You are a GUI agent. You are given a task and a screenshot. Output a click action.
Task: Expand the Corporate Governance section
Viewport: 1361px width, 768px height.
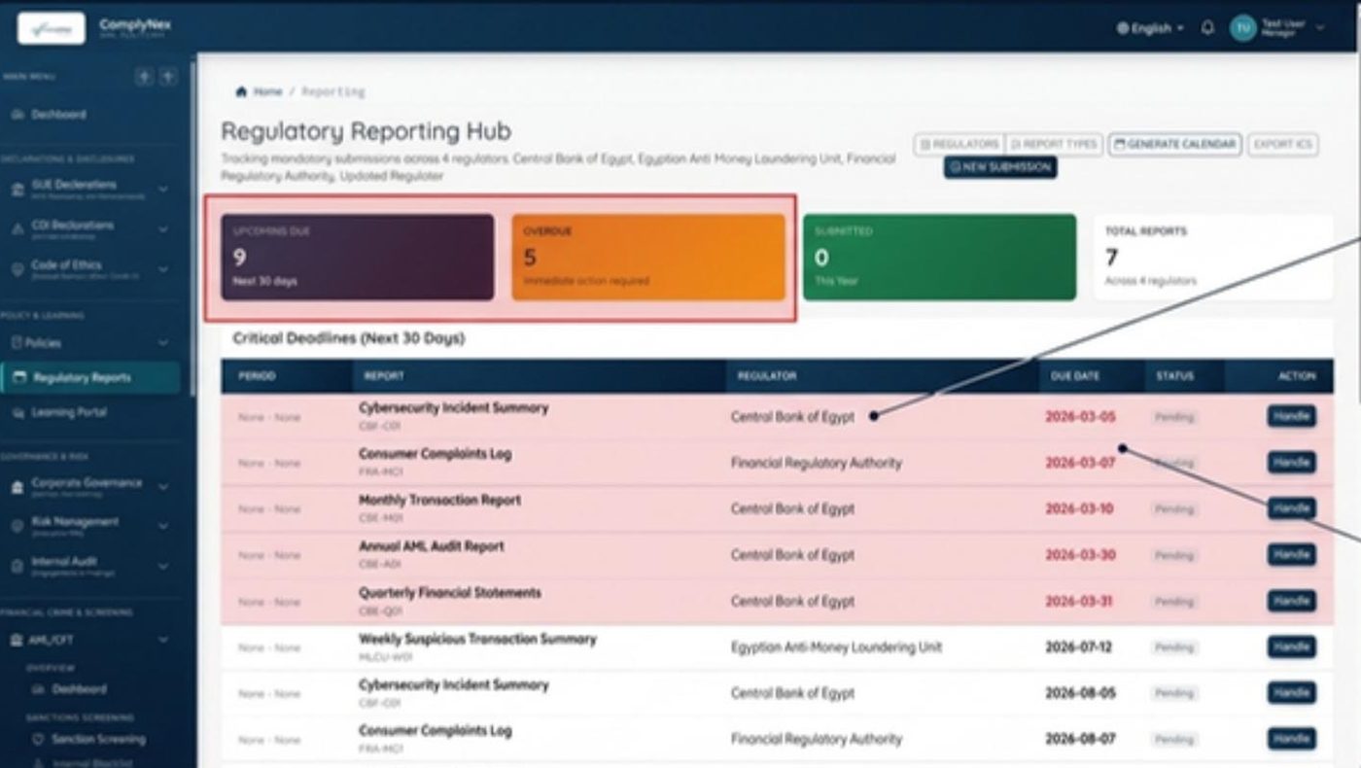[162, 487]
